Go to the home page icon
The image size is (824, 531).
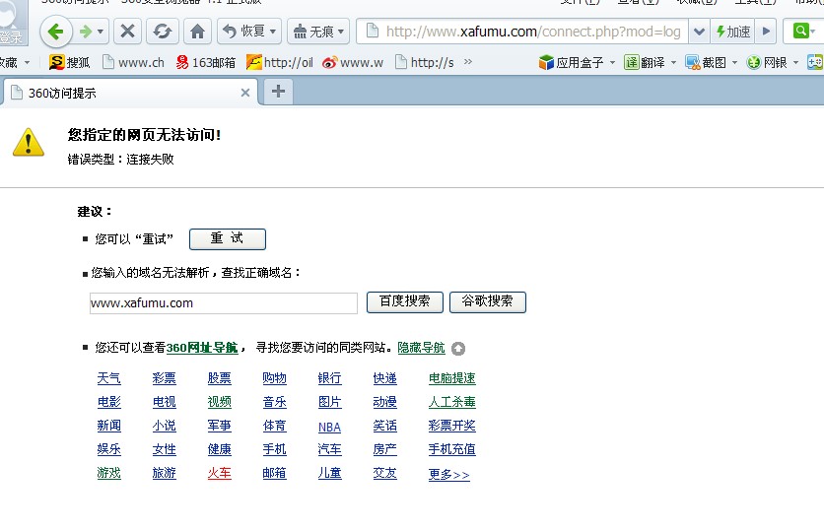[198, 32]
